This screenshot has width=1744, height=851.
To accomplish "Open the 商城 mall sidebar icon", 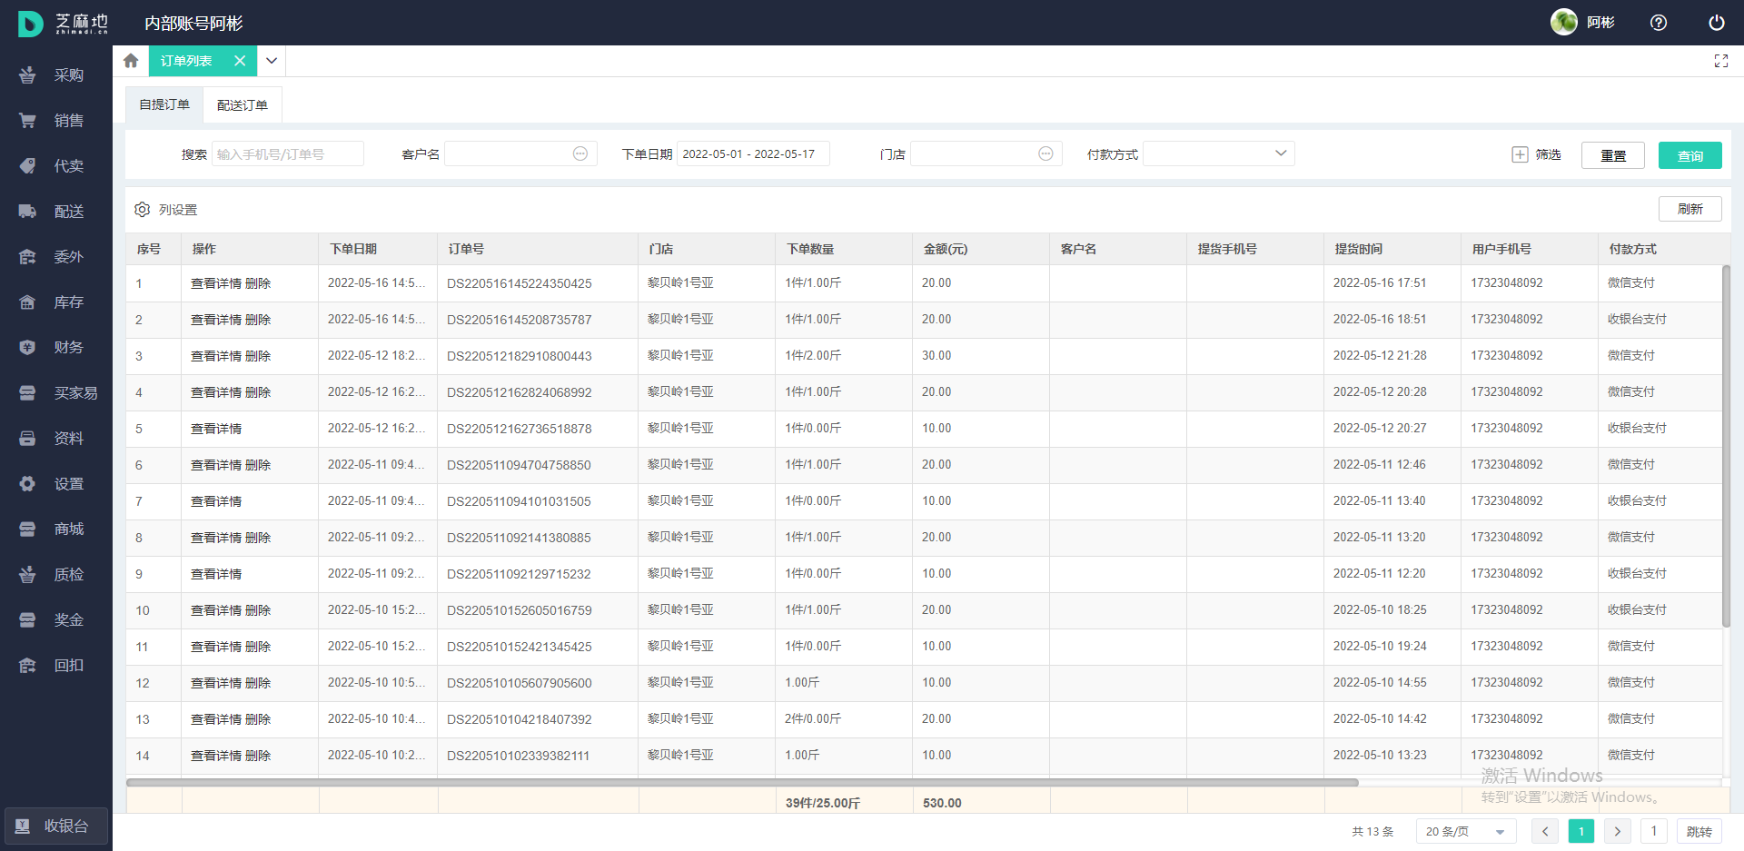I will point(27,529).
